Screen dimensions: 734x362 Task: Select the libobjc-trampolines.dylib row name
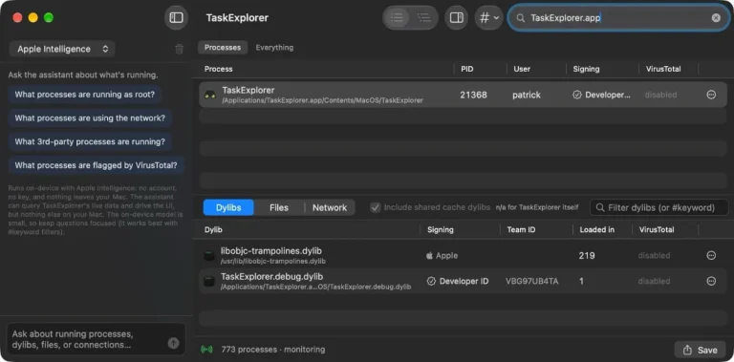click(271, 251)
